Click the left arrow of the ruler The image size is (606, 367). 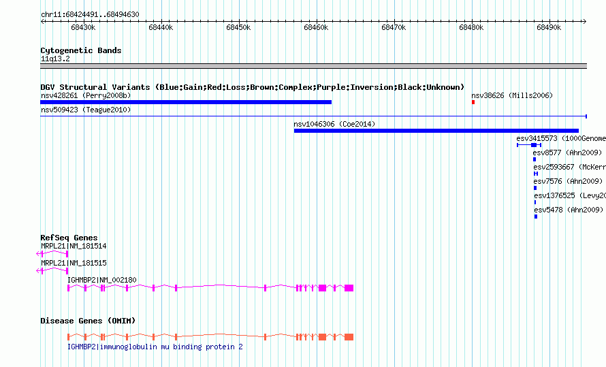[x=42, y=21]
